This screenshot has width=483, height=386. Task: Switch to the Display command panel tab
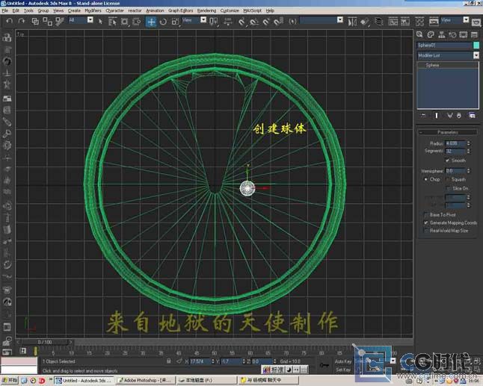[x=464, y=35]
